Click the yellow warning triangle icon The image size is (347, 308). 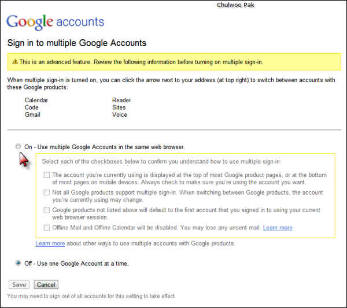15,62
